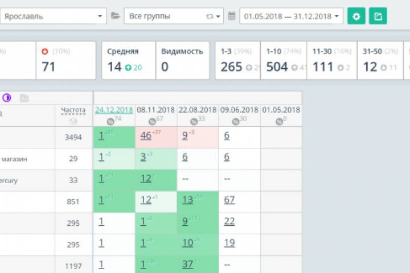Image resolution: width=410 pixels, height=273 pixels.
Task: Click position 10 in the 22.08.2018 column
Action: click(187, 243)
